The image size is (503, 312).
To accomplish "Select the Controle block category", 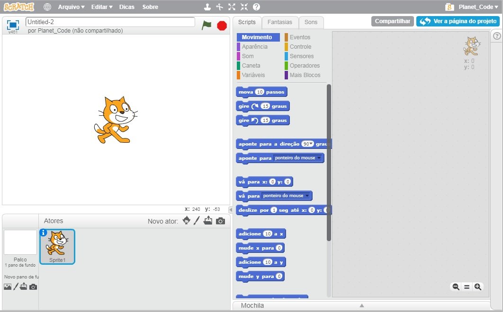I will tap(300, 47).
